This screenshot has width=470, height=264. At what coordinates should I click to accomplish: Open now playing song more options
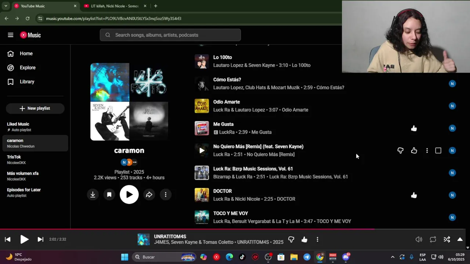coord(318,239)
